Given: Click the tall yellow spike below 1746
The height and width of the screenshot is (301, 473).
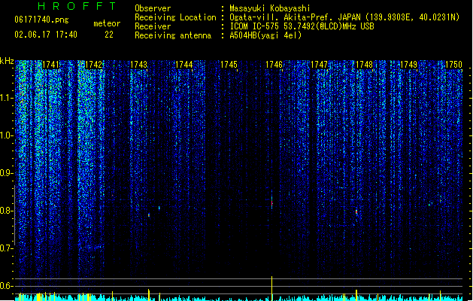Looking at the screenshot, I should (271, 288).
